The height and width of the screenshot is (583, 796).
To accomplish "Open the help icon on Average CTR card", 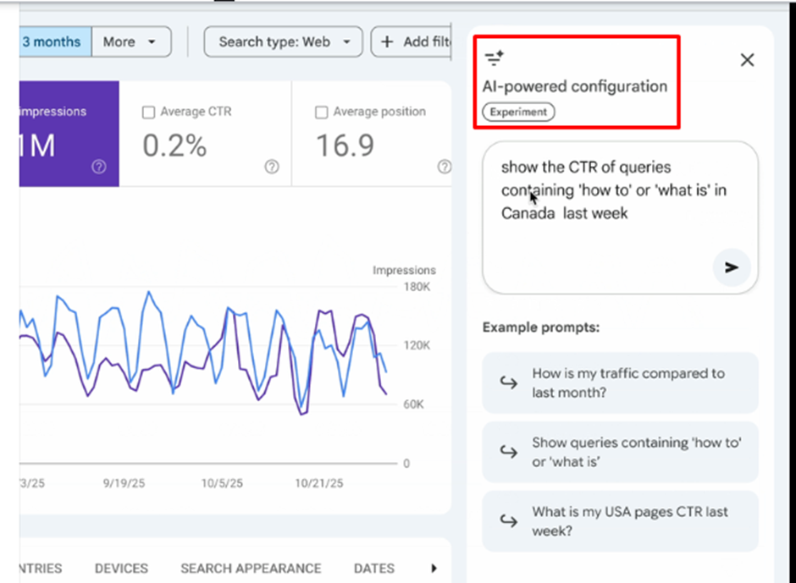I will coord(271,168).
